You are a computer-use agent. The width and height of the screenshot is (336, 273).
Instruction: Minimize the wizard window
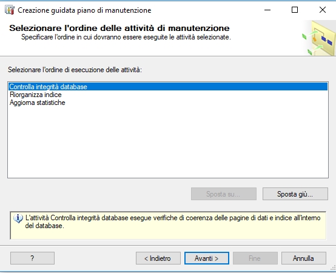267,10
